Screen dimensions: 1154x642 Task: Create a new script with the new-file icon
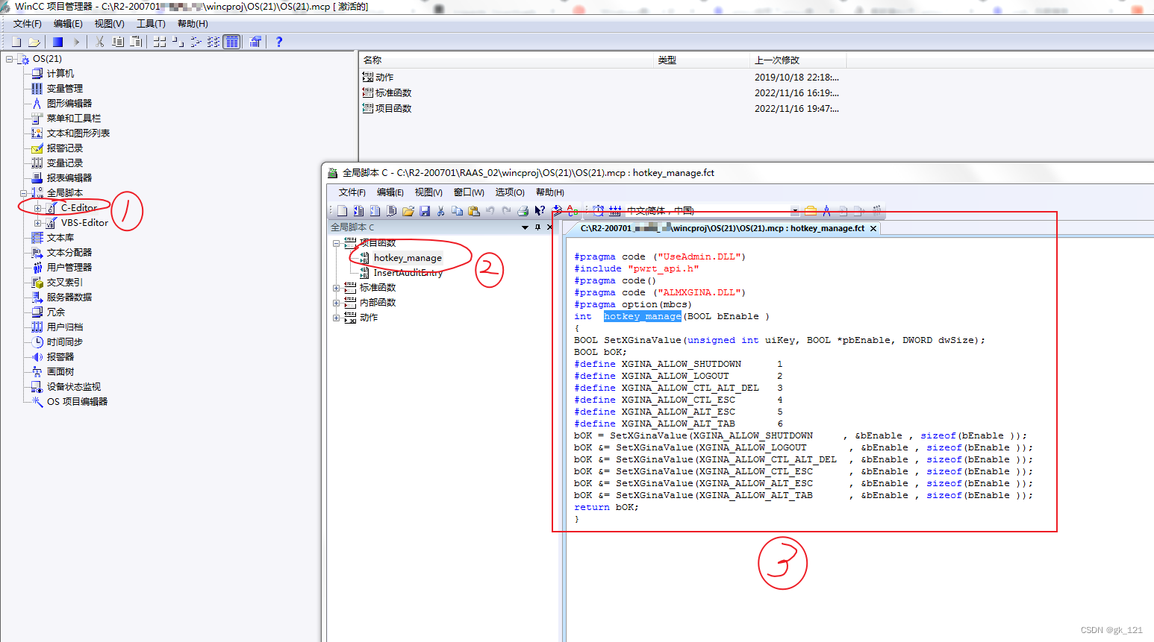coord(343,210)
